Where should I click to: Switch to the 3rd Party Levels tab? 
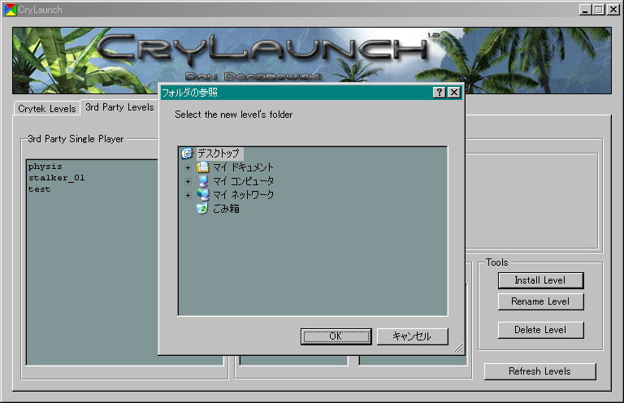(119, 107)
